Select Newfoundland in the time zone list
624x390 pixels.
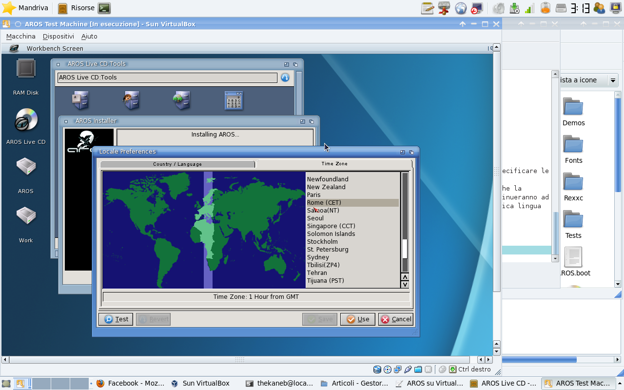coord(352,179)
